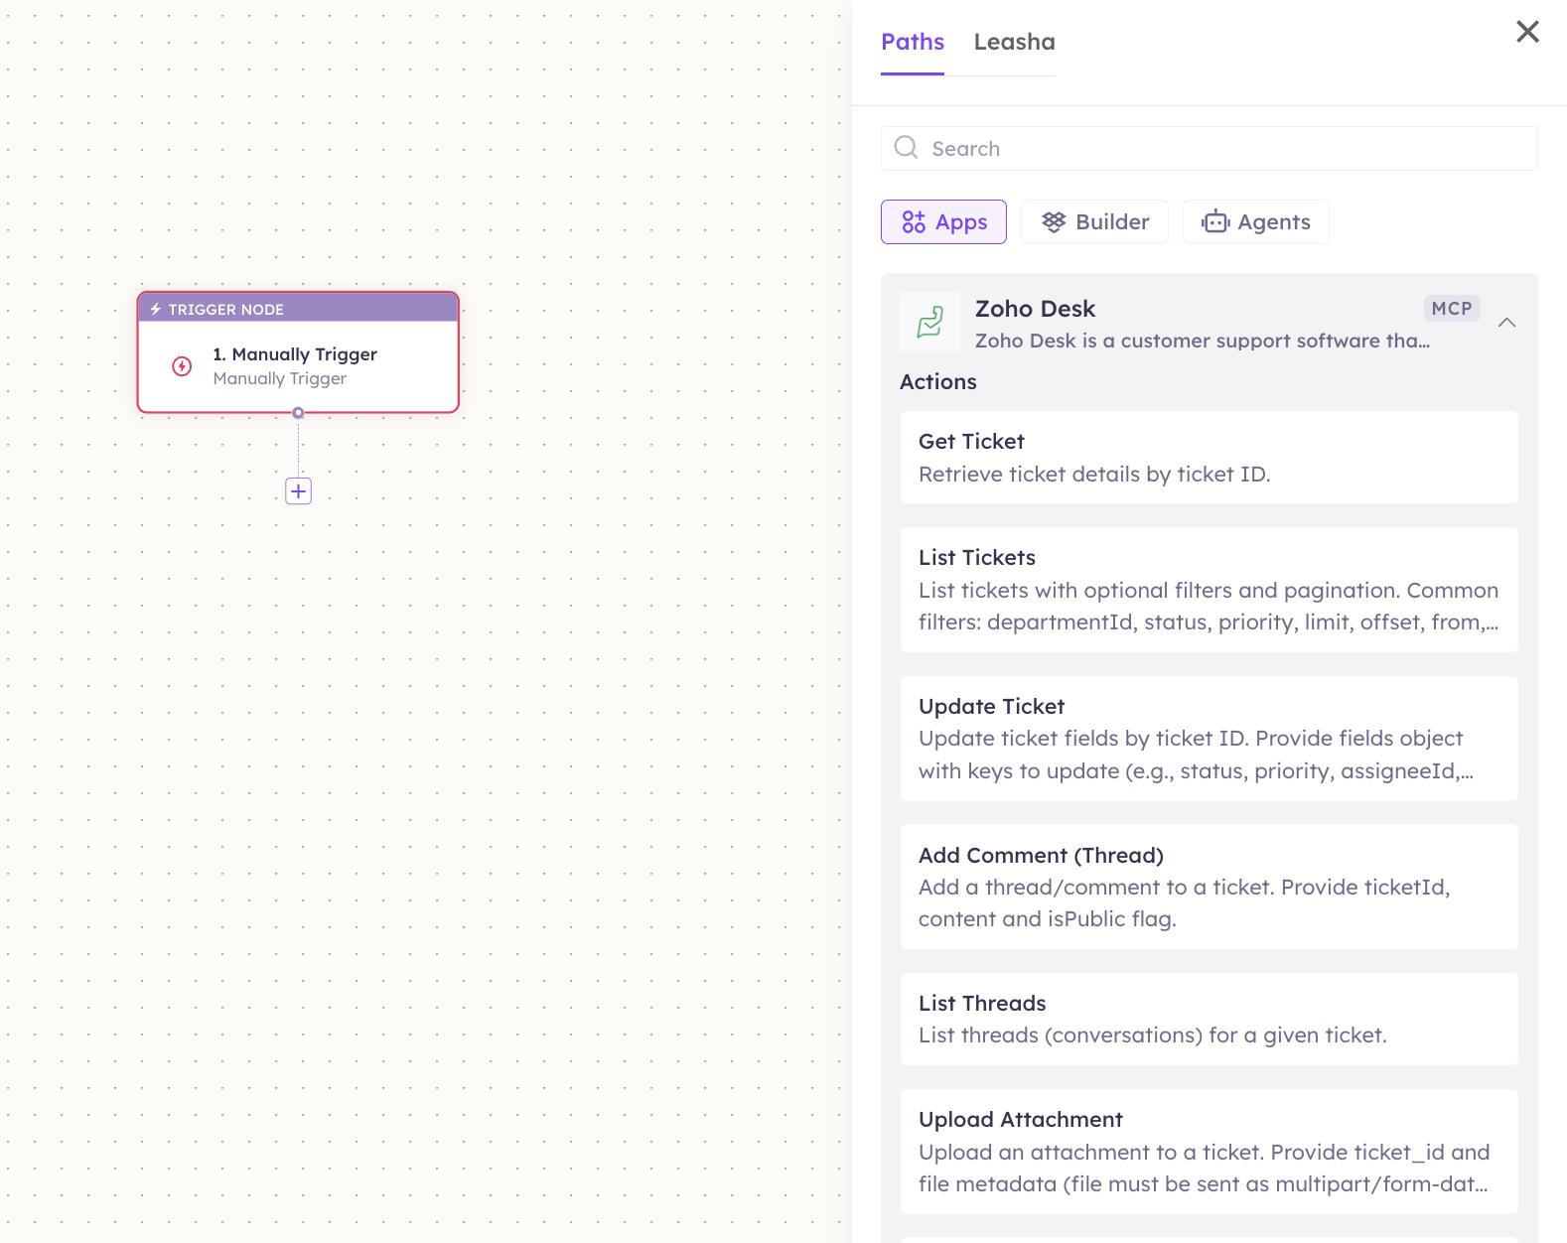Switch to the Paths tab
Image resolution: width=1567 pixels, height=1243 pixels.
[913, 42]
